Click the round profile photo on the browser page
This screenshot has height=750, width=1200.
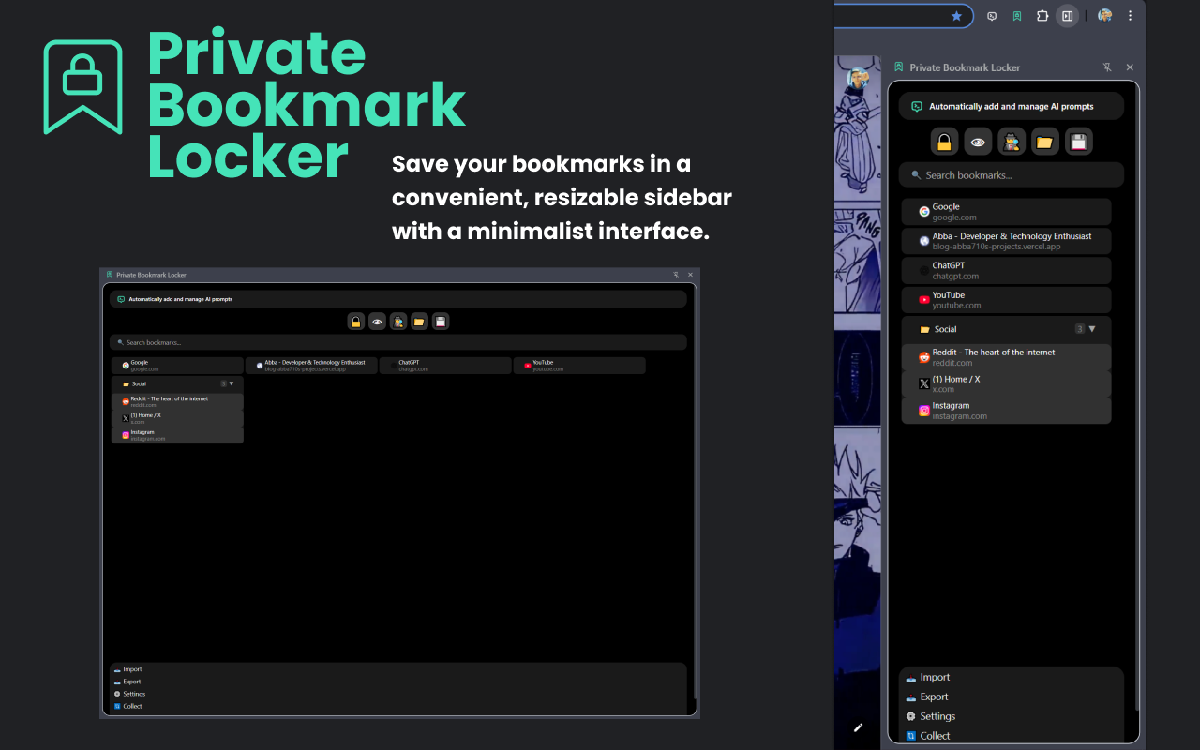pyautogui.click(x=858, y=80)
